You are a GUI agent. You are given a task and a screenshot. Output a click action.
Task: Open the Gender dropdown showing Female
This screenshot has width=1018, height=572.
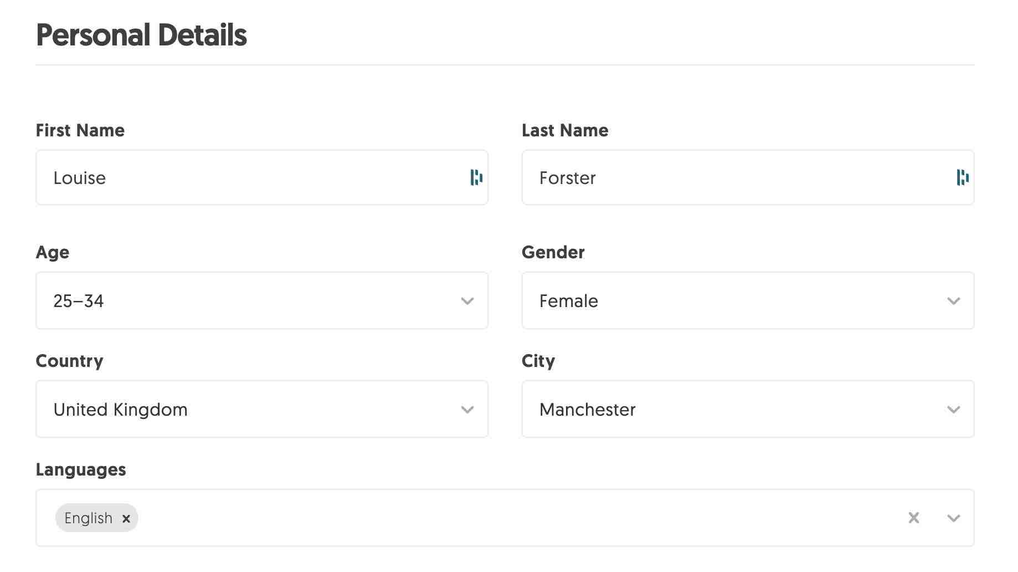[748, 301]
